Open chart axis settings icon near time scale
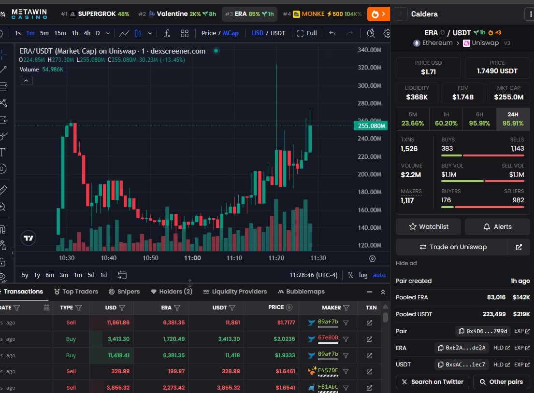 372,259
